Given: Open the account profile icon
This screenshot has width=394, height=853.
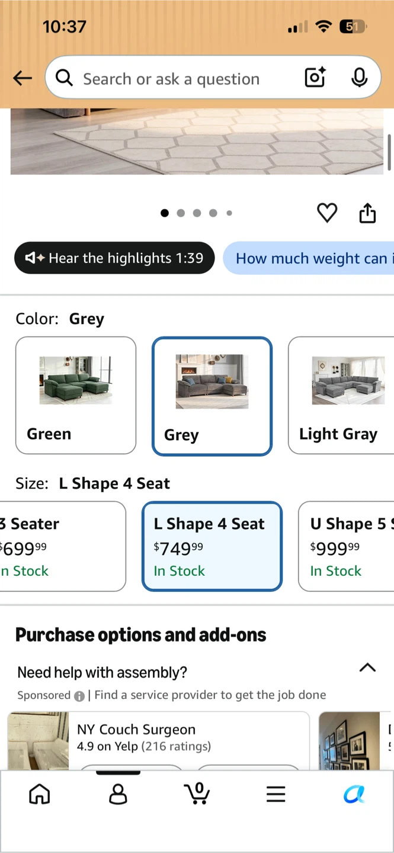Looking at the screenshot, I should coord(118,794).
